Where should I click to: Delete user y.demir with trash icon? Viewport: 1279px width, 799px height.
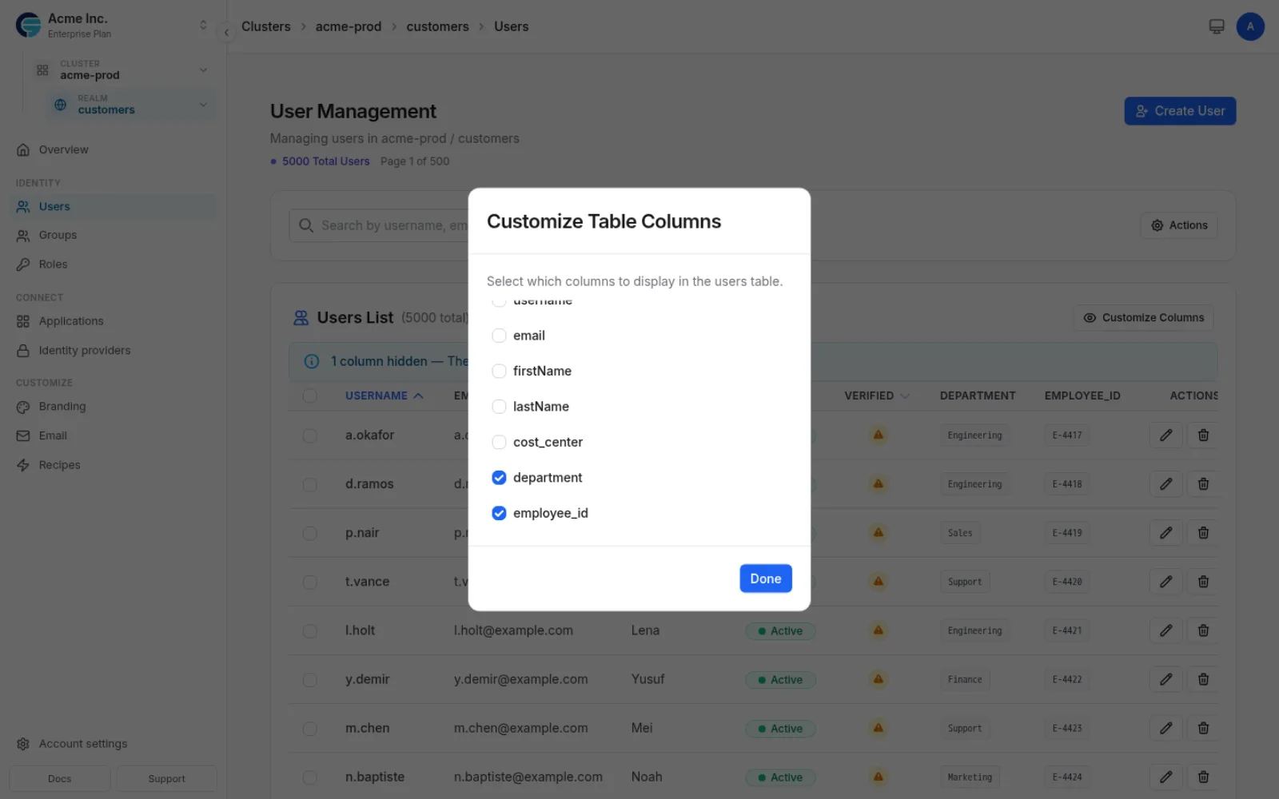coord(1203,679)
